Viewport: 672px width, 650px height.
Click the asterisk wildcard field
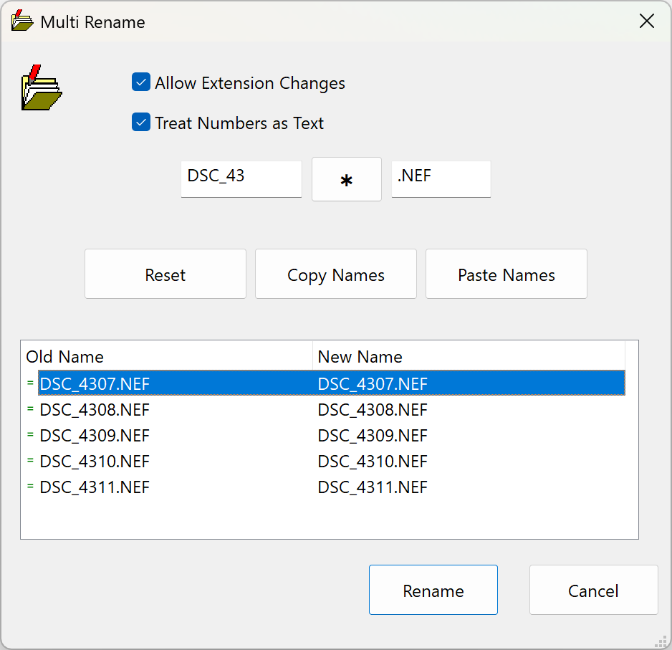tap(346, 179)
